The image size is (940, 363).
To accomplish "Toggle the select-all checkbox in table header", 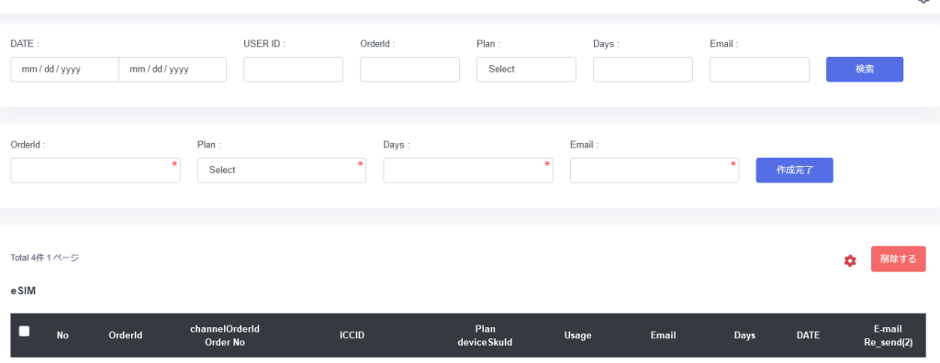I will pos(24,331).
